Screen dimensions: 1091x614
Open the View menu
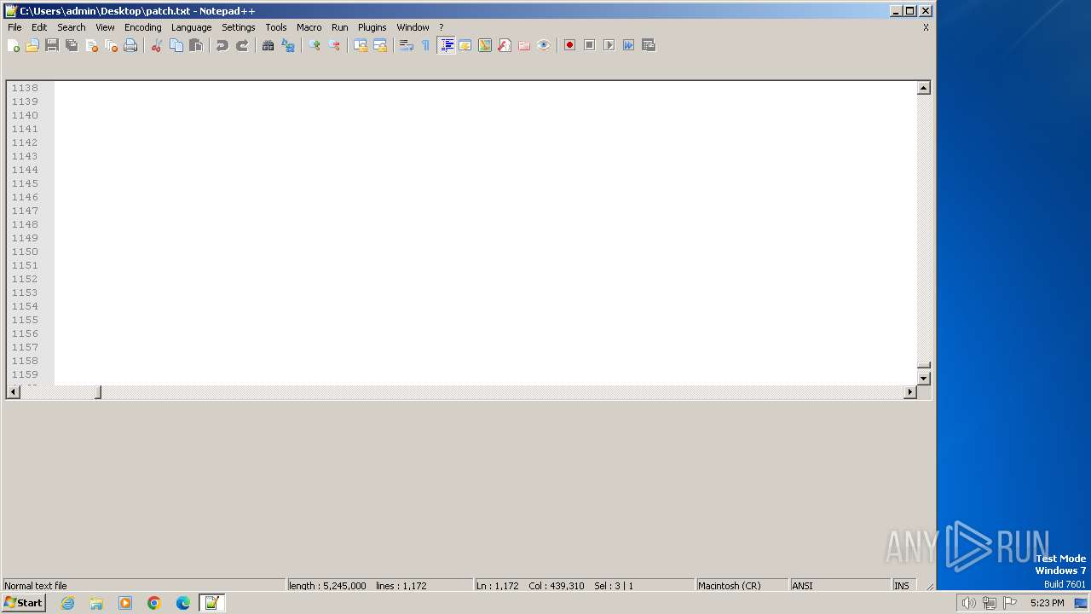coord(105,27)
